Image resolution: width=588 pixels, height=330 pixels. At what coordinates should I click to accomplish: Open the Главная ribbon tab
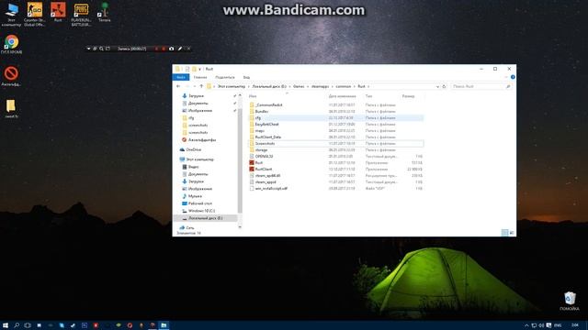pos(200,77)
